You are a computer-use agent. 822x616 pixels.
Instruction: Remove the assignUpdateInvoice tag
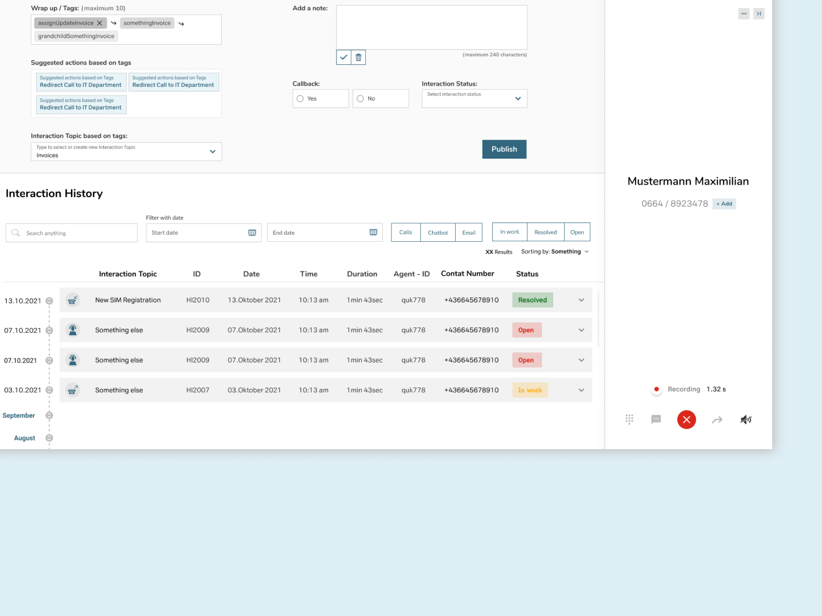click(100, 23)
